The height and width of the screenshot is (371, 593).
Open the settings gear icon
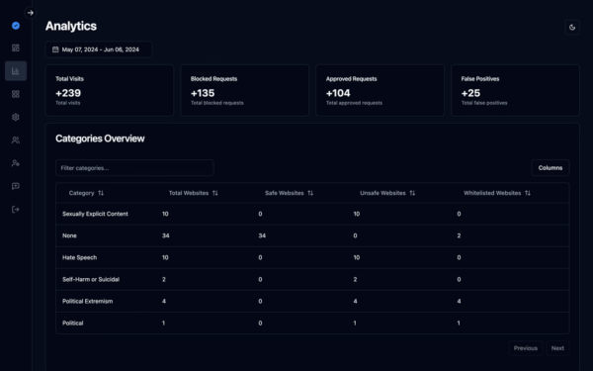coord(16,117)
